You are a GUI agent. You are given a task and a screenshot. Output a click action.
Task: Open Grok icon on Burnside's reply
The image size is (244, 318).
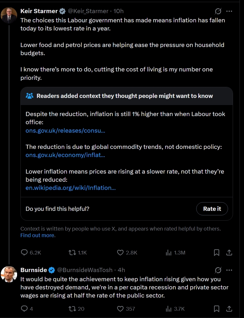[x=218, y=270]
